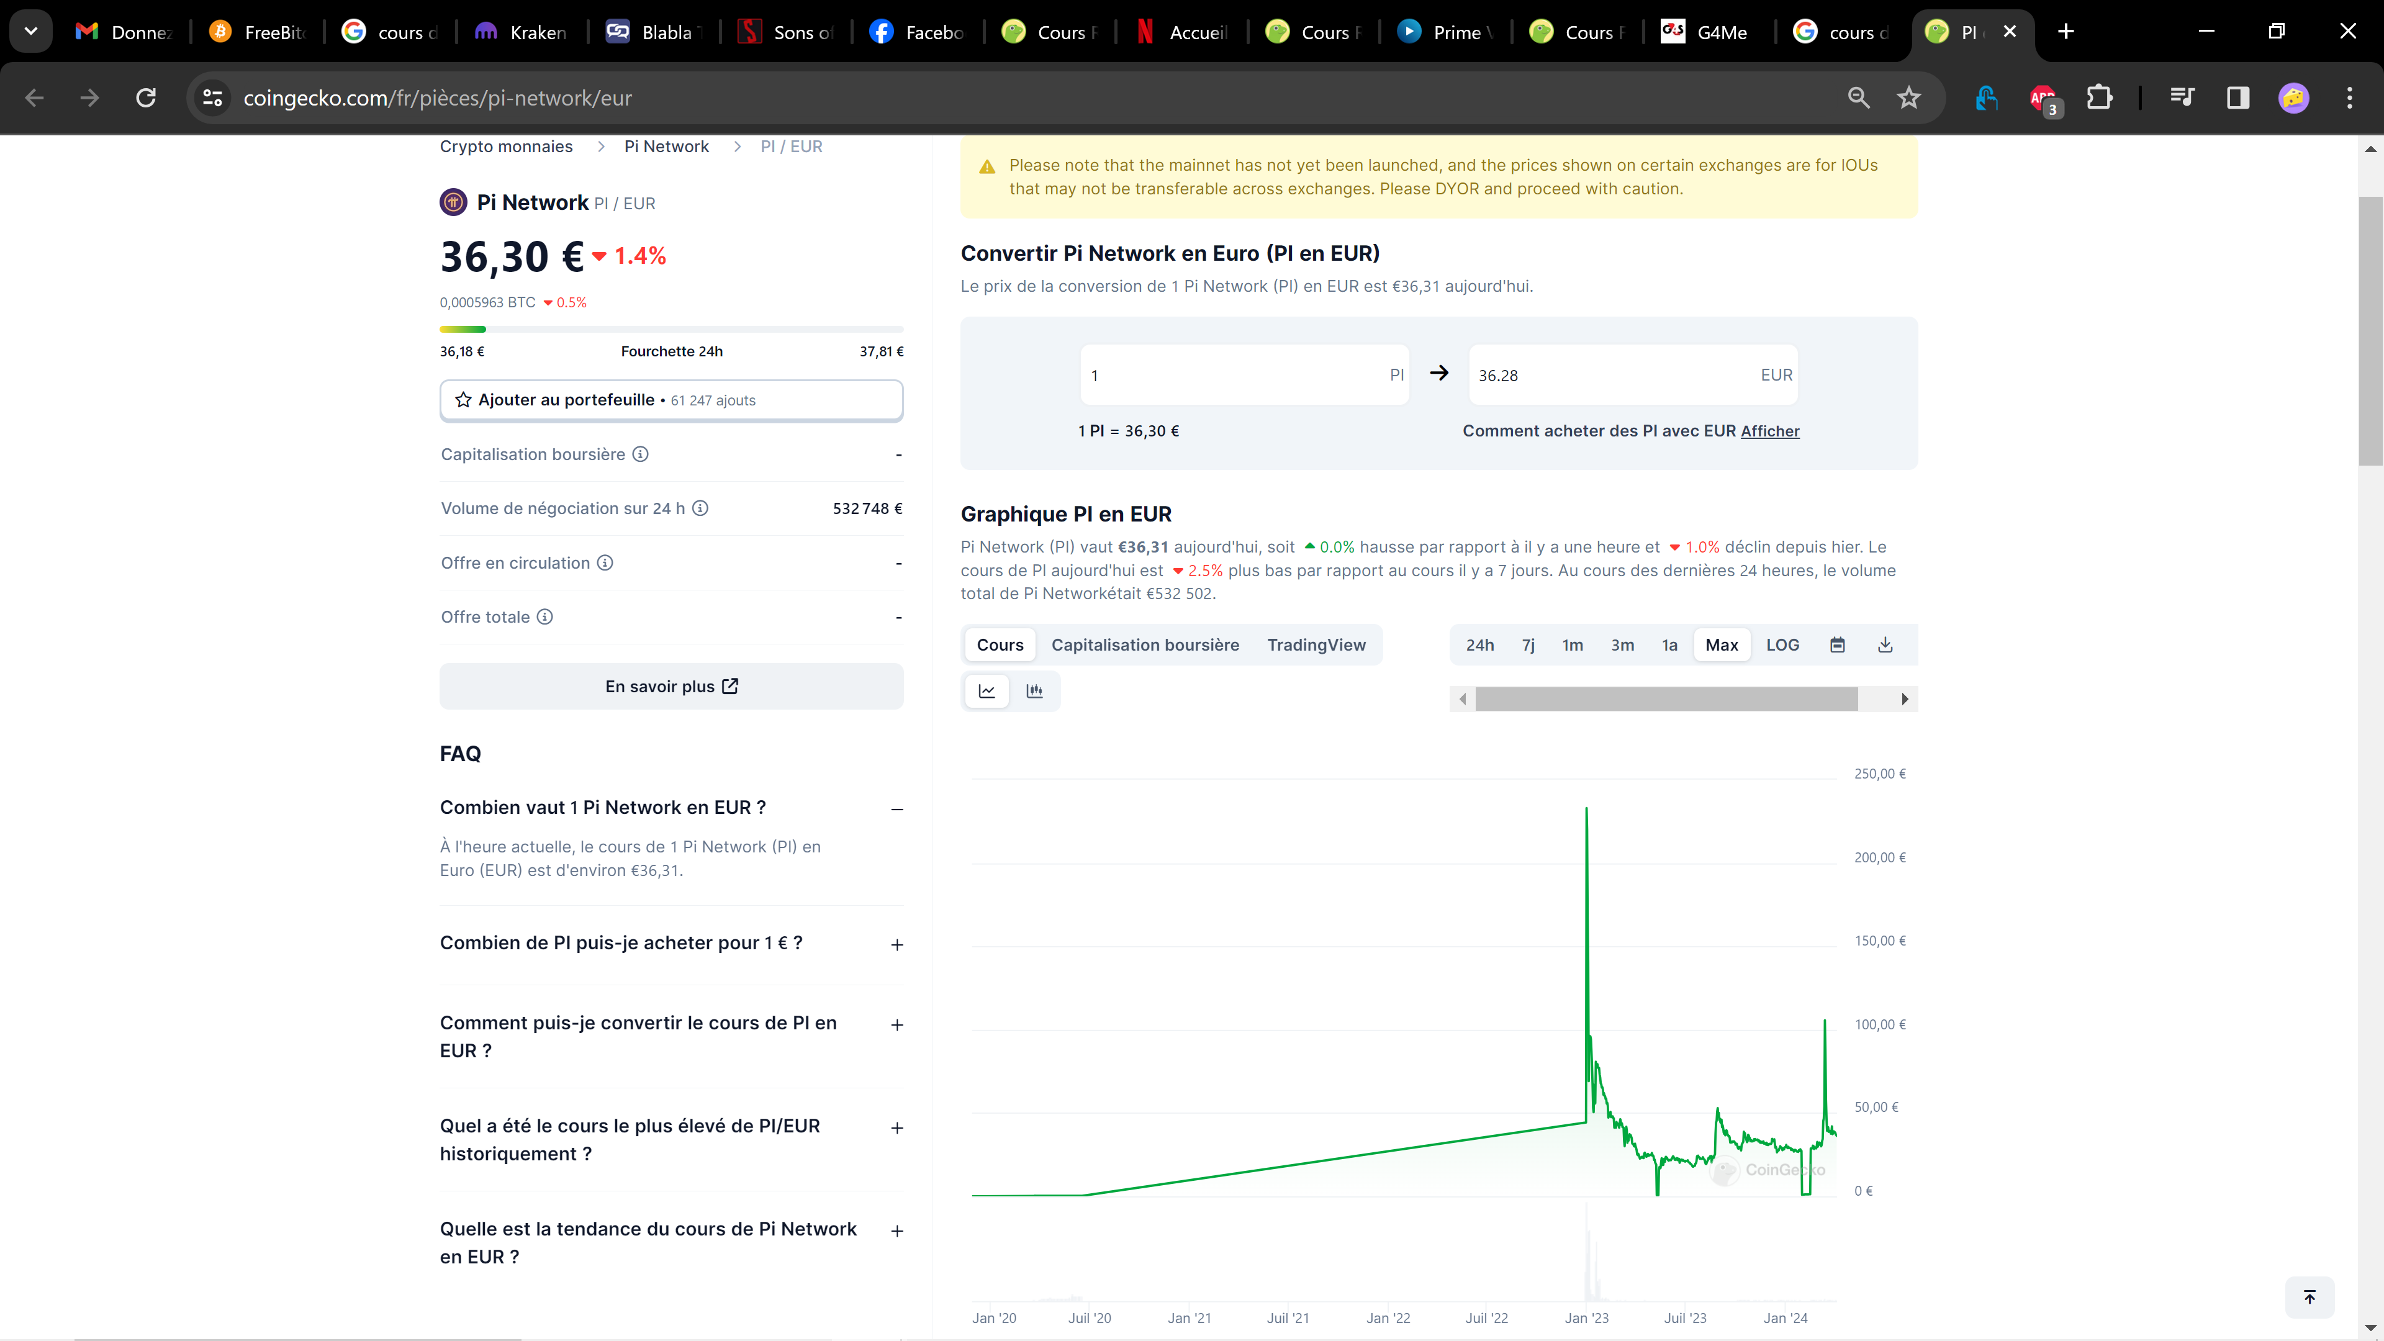
Task: Select the line chart view icon
Action: pos(987,692)
